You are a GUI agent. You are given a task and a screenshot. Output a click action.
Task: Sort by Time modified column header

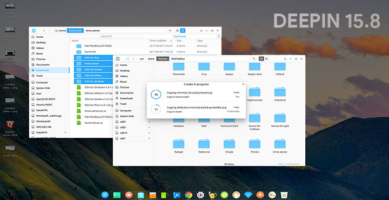[x=161, y=41]
